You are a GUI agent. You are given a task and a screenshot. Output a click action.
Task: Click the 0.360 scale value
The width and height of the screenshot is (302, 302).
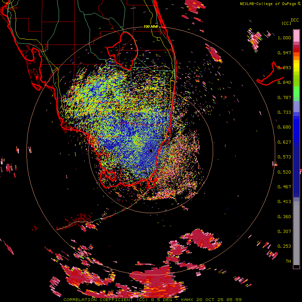pyautogui.click(x=284, y=217)
